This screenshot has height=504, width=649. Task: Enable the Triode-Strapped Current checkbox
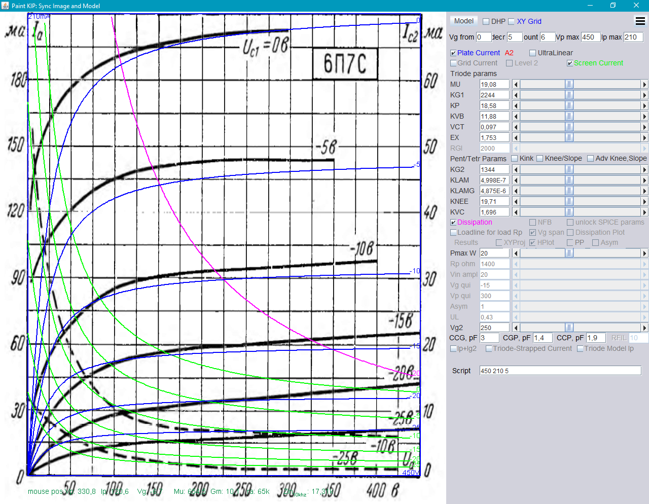(x=489, y=349)
